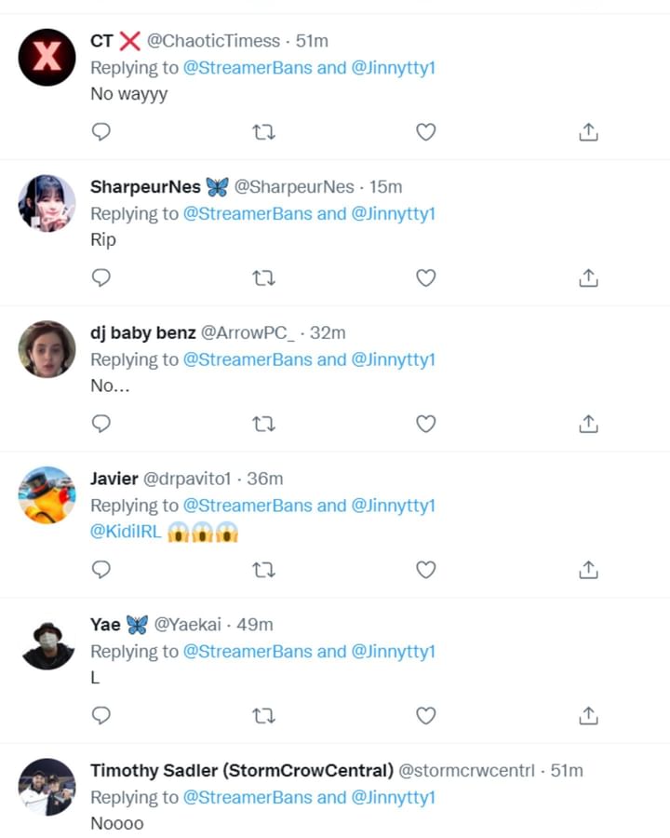Image resolution: width=670 pixels, height=838 pixels.
Task: Like Yae's "L" reply
Action: (425, 715)
